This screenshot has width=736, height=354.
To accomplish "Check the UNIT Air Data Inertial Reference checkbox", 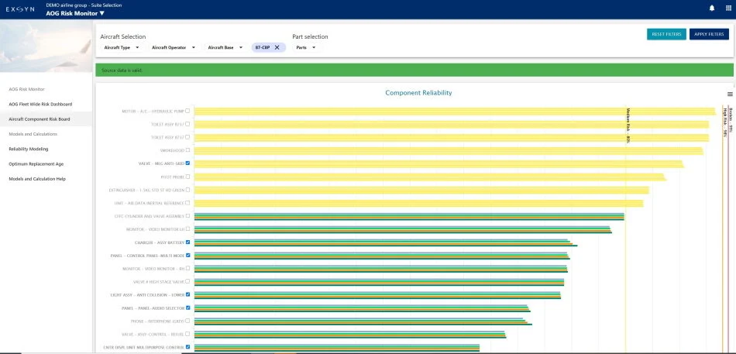I will 187,203.
